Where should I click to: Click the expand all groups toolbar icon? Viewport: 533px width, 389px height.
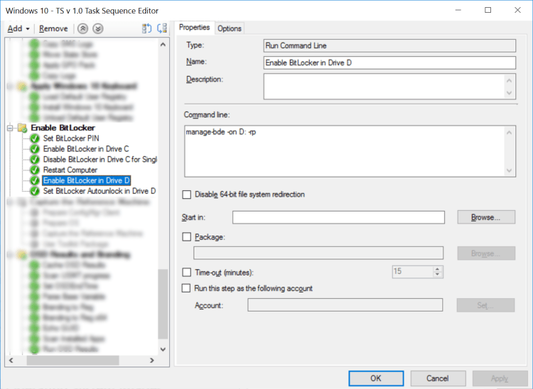[147, 28]
